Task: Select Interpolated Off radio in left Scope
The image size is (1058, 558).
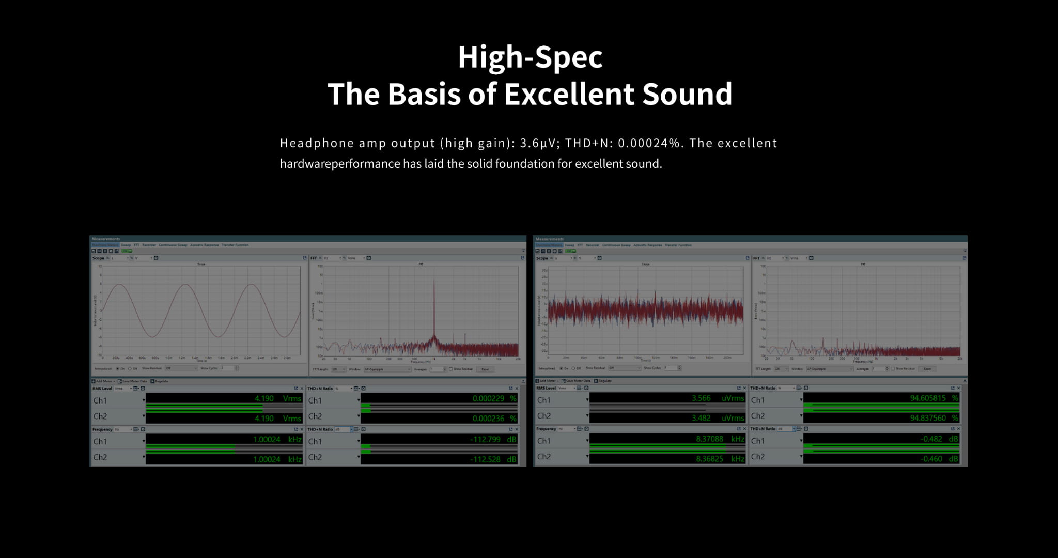Action: (130, 368)
